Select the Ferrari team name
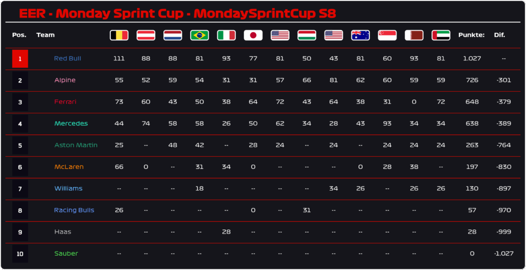 (65, 102)
